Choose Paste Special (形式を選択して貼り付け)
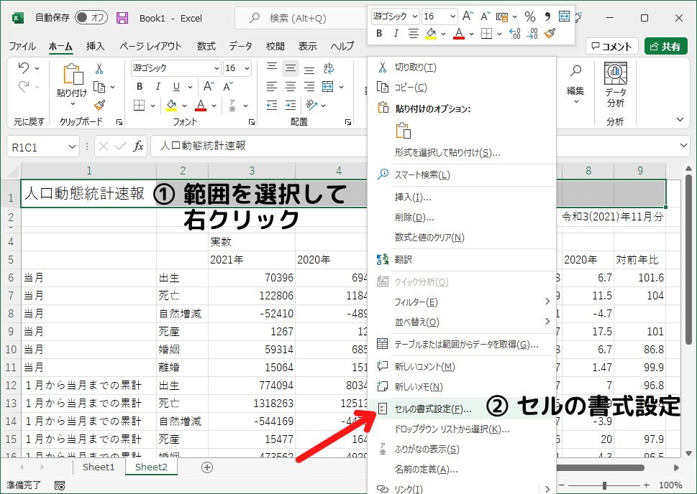 point(462,153)
